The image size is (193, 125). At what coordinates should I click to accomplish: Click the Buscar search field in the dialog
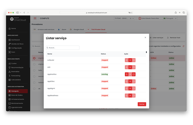pos(63,48)
